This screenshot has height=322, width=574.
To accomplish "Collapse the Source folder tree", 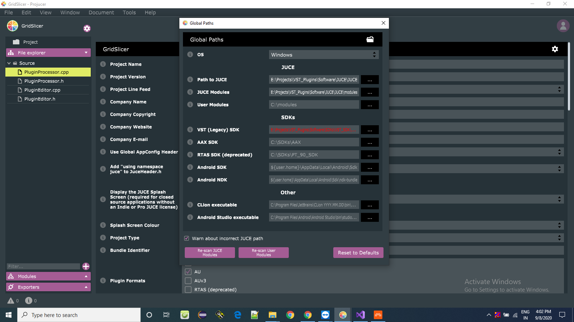I will click(9, 63).
